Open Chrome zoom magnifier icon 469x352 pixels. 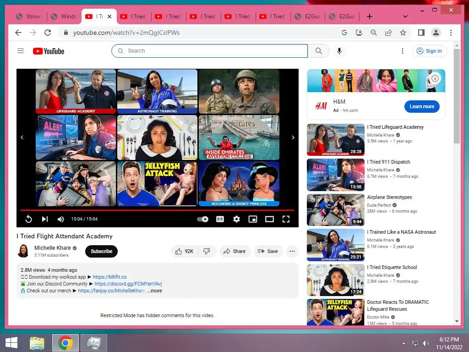374,33
